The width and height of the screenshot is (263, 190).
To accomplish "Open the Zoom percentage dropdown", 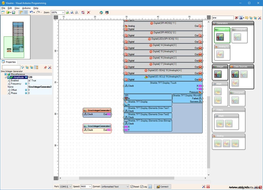I will (x=63, y=12).
